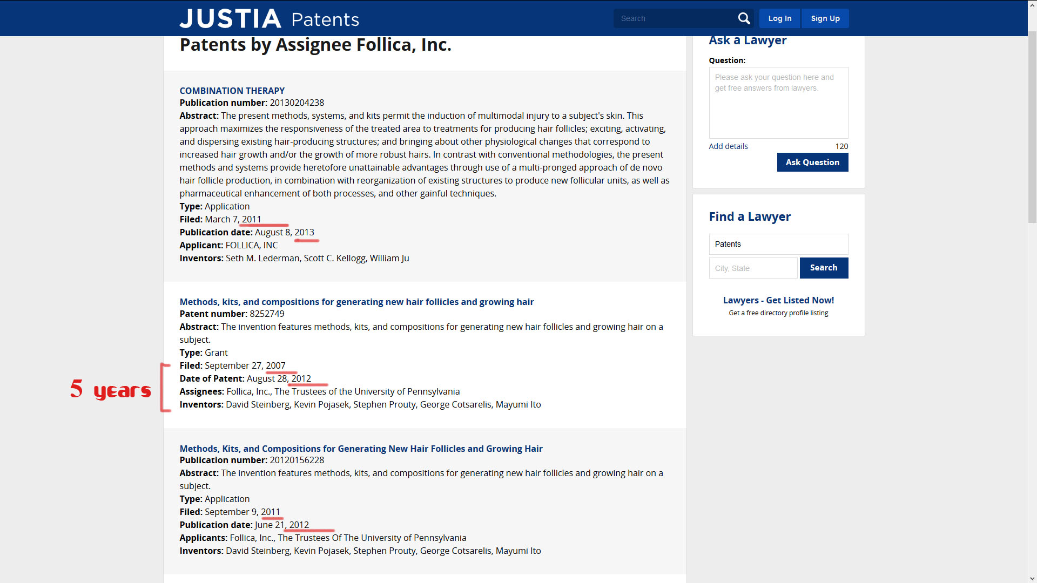1037x583 pixels.
Task: Click the Add details link
Action: click(x=728, y=146)
